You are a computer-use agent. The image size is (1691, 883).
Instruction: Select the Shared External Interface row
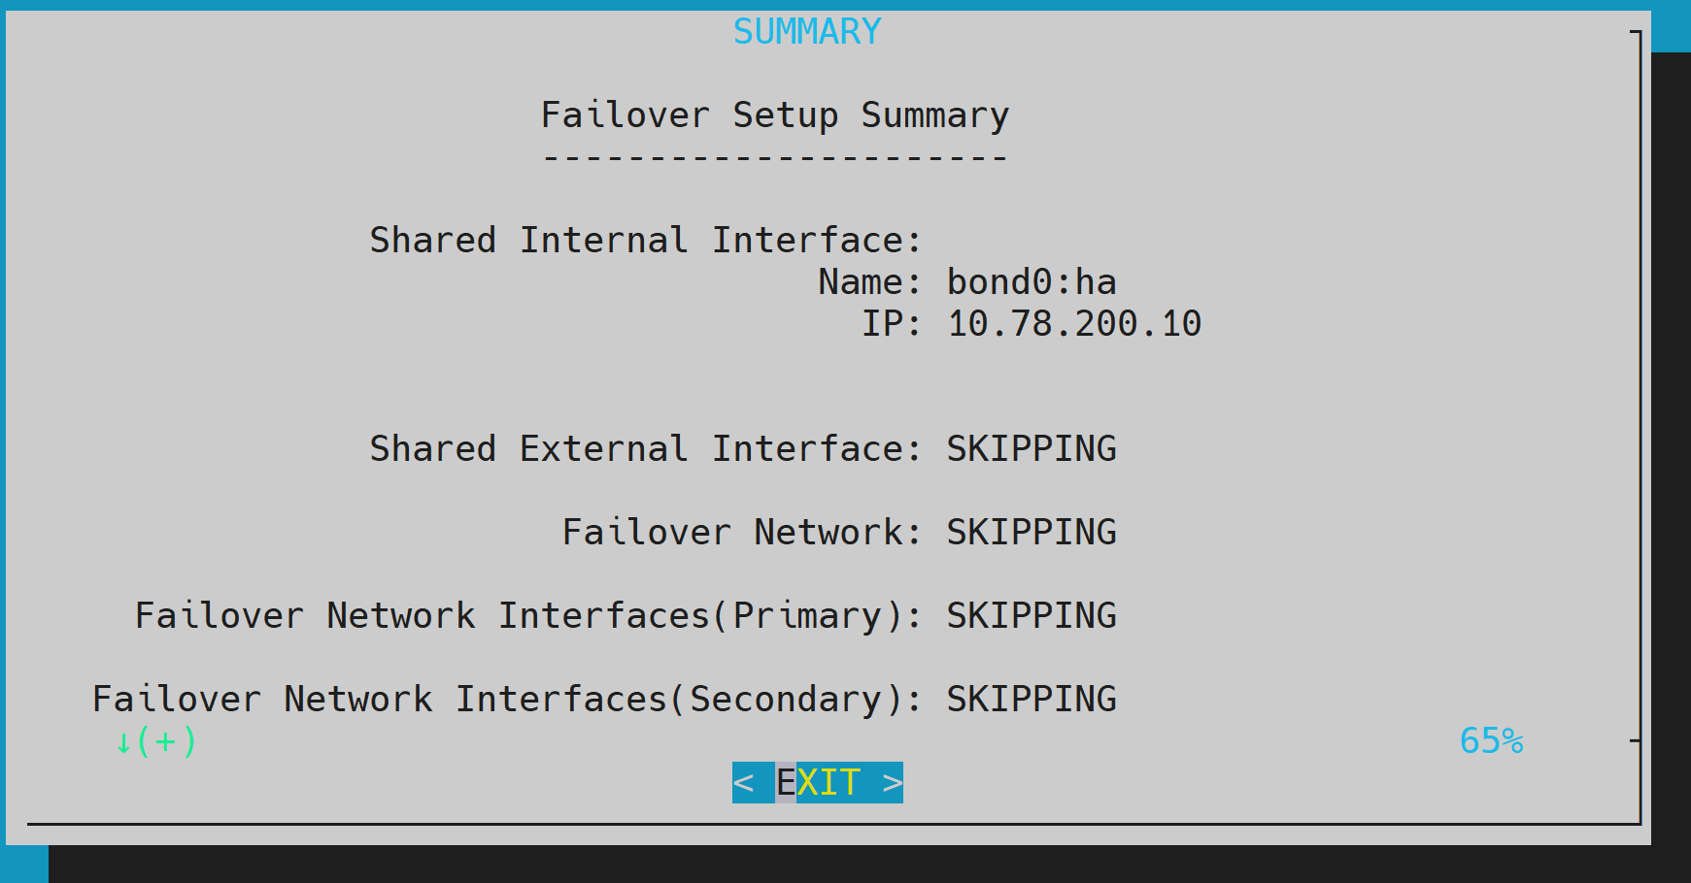click(644, 448)
